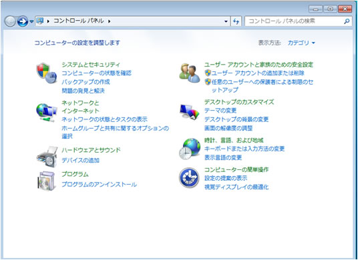The image size is (358, 260).
Task: Click デバイスの追加 link
Action: 80,161
